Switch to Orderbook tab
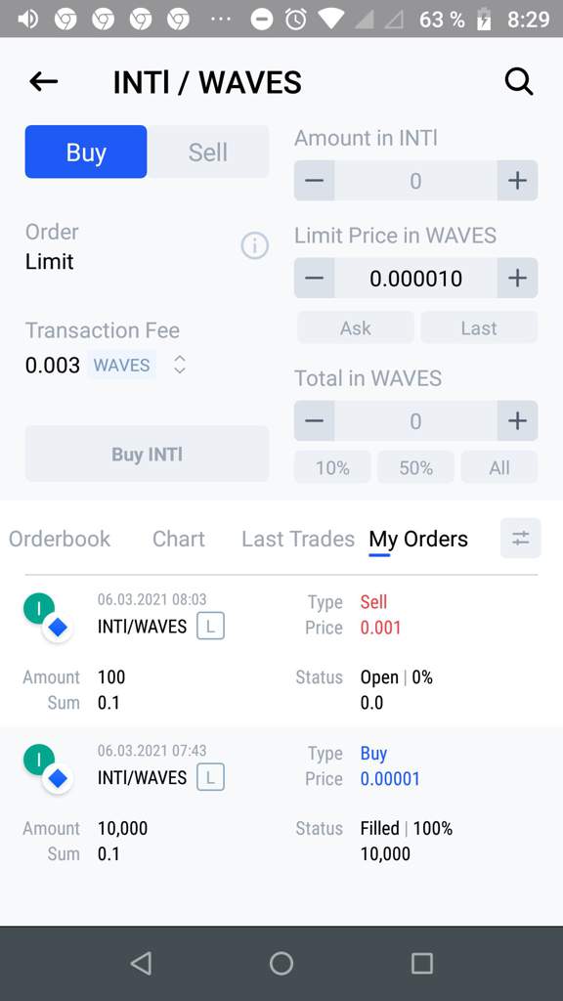Screen dimensions: 563x1001 tap(60, 539)
